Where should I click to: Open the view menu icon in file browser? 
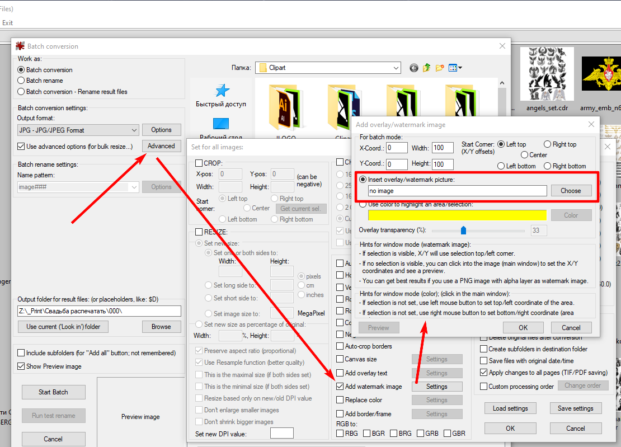click(x=455, y=68)
